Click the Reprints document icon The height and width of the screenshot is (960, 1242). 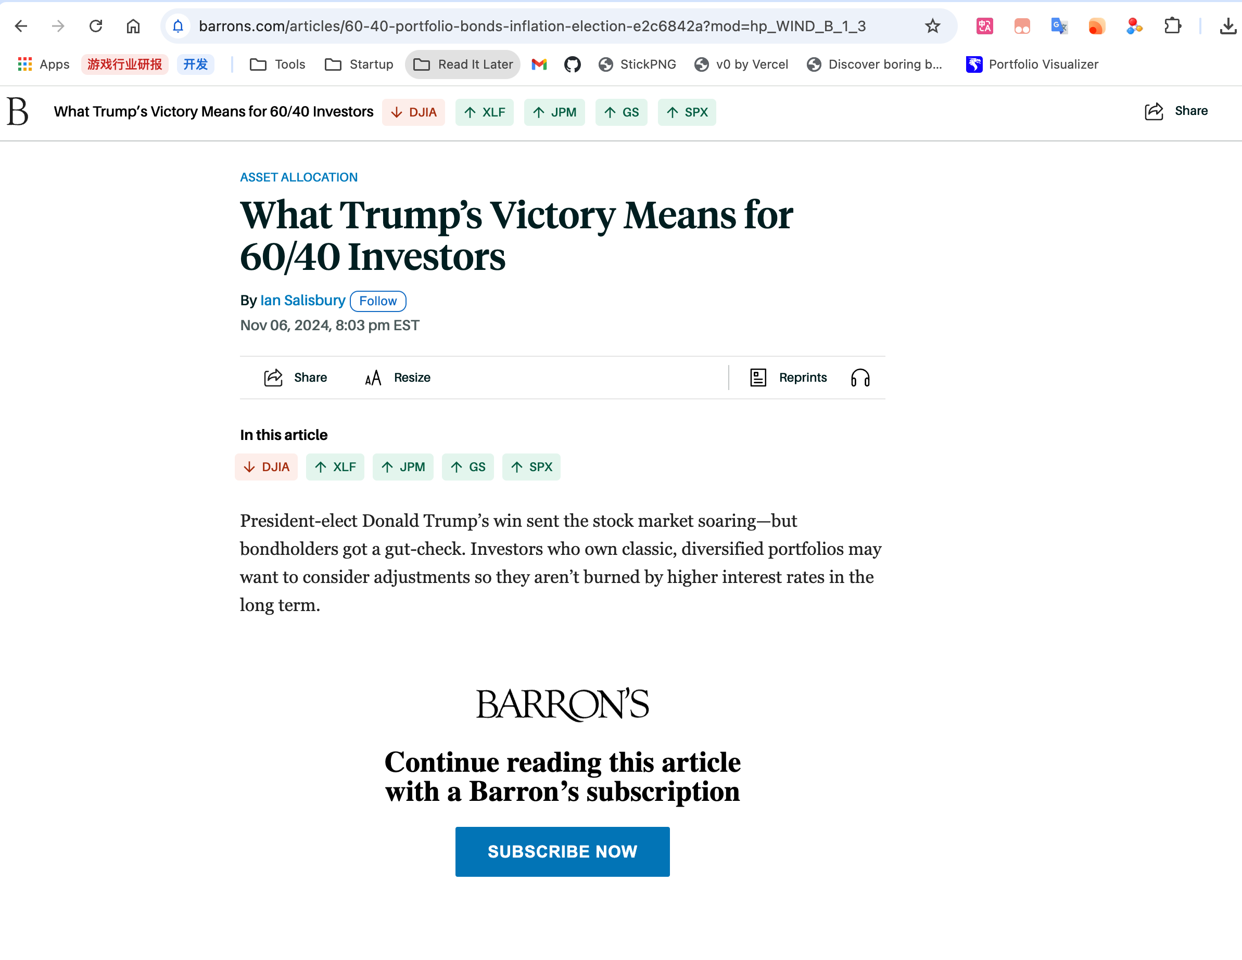pos(758,378)
